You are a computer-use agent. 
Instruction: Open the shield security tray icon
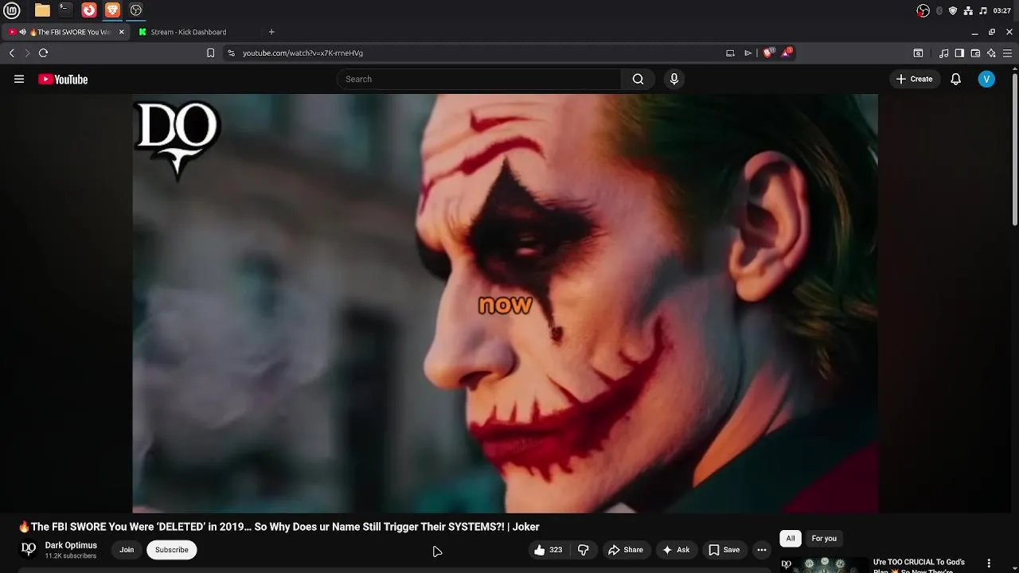click(953, 10)
